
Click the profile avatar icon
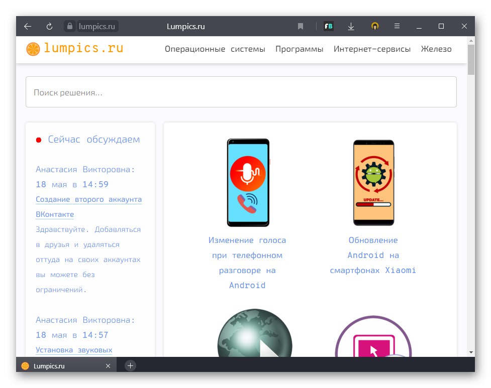click(375, 26)
